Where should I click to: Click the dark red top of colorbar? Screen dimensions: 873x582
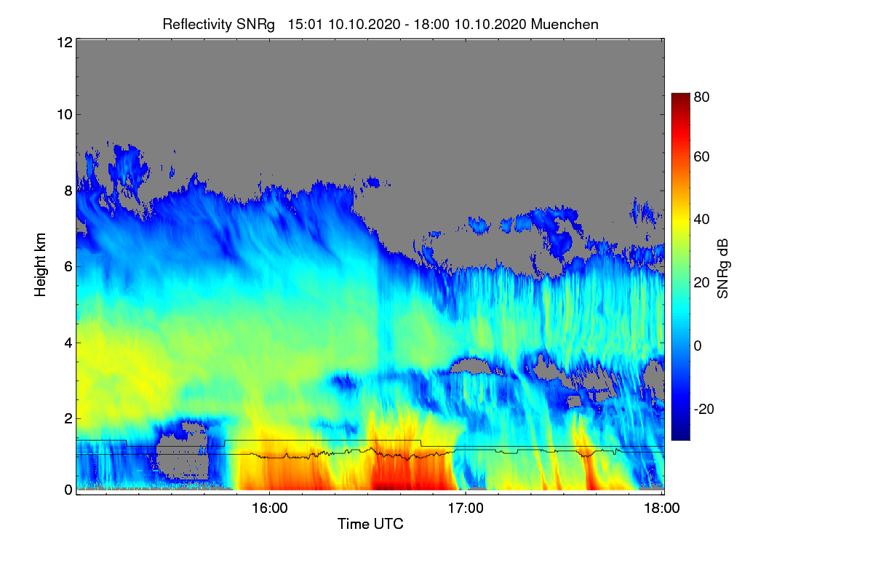680,97
